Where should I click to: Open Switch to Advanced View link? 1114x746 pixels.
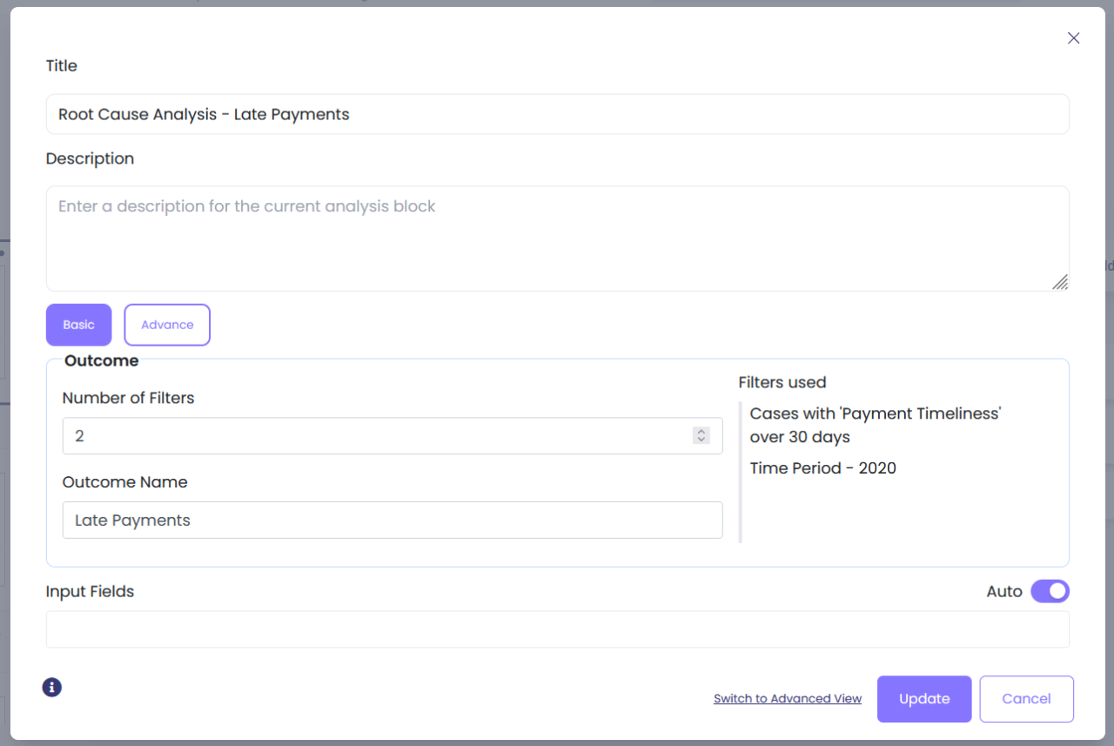[x=788, y=699]
